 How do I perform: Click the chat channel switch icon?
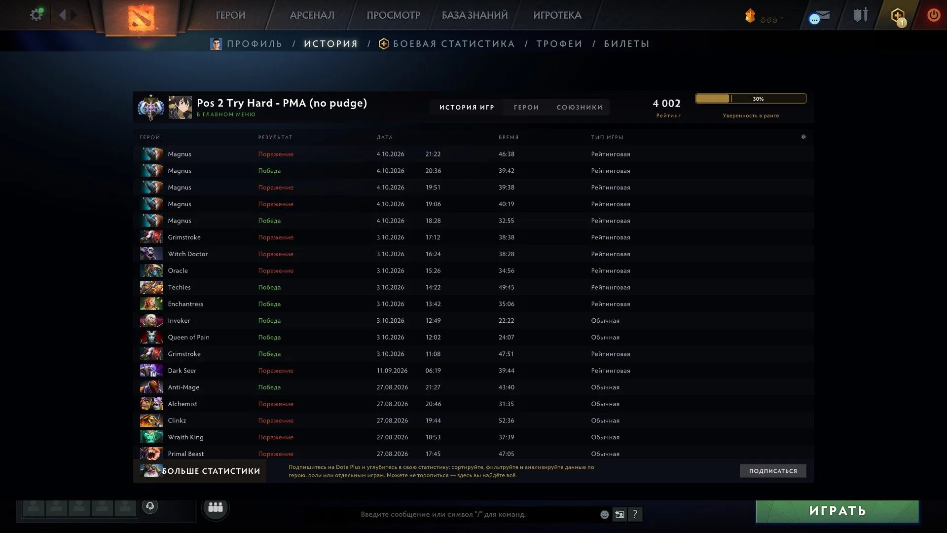619,514
